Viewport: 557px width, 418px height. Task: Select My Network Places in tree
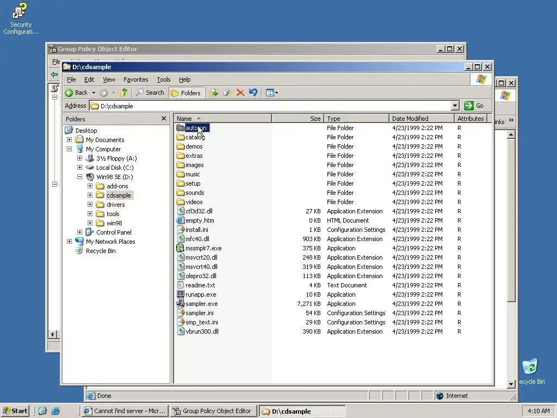(110, 242)
